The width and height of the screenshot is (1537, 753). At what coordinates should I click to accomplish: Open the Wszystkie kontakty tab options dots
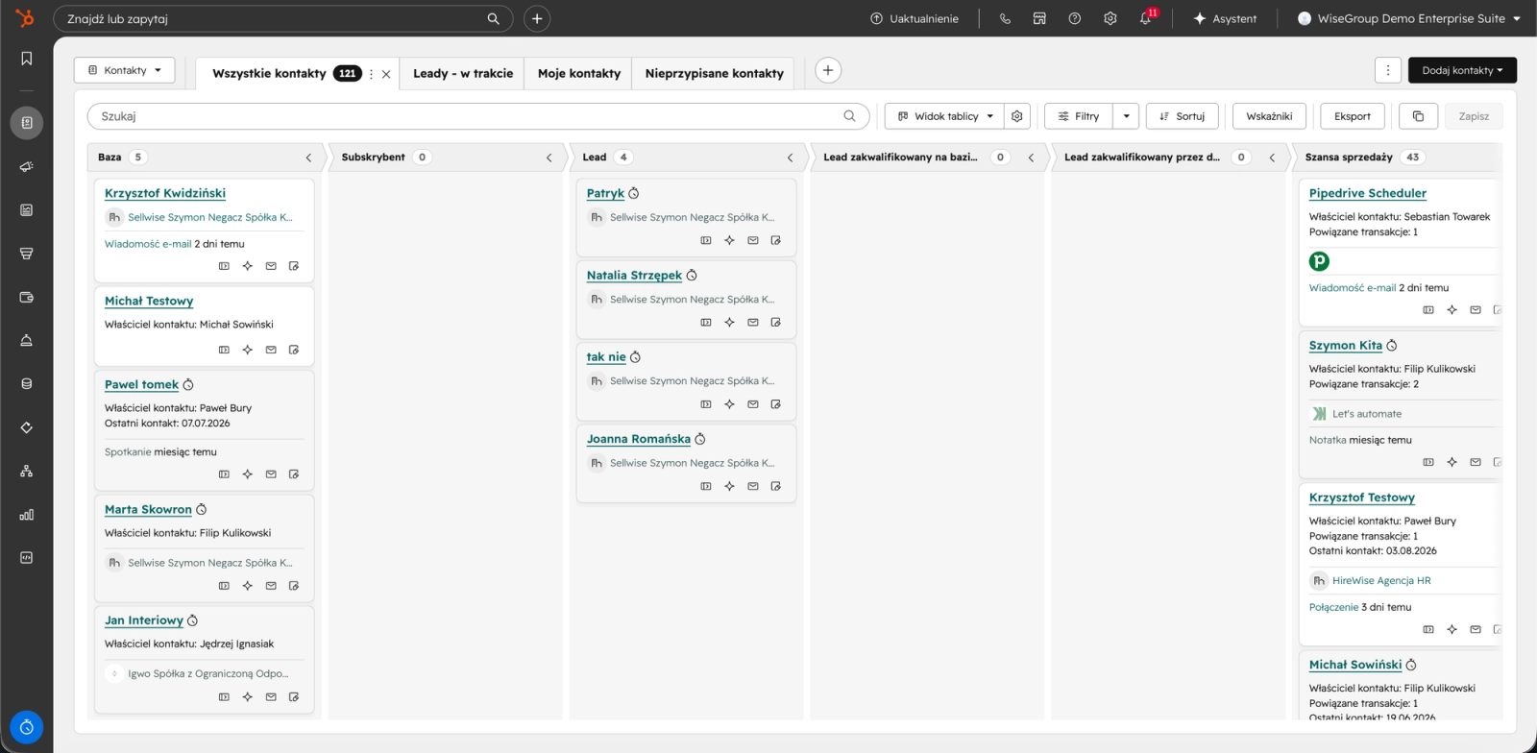(x=372, y=74)
